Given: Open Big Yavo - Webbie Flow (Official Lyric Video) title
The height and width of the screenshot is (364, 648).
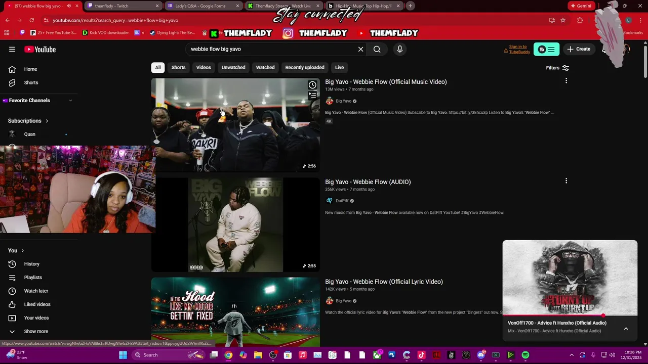Looking at the screenshot, I should [x=384, y=282].
